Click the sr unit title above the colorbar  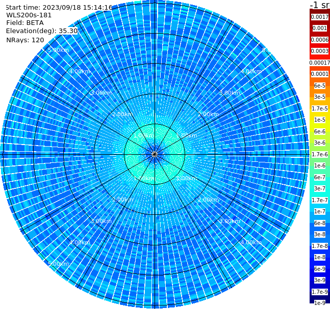(320, 5)
